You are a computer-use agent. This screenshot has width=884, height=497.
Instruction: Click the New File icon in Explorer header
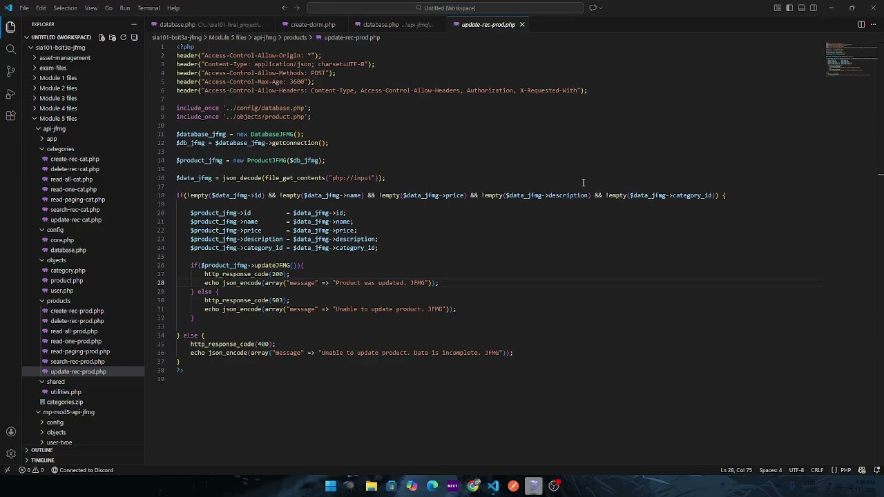coord(102,37)
